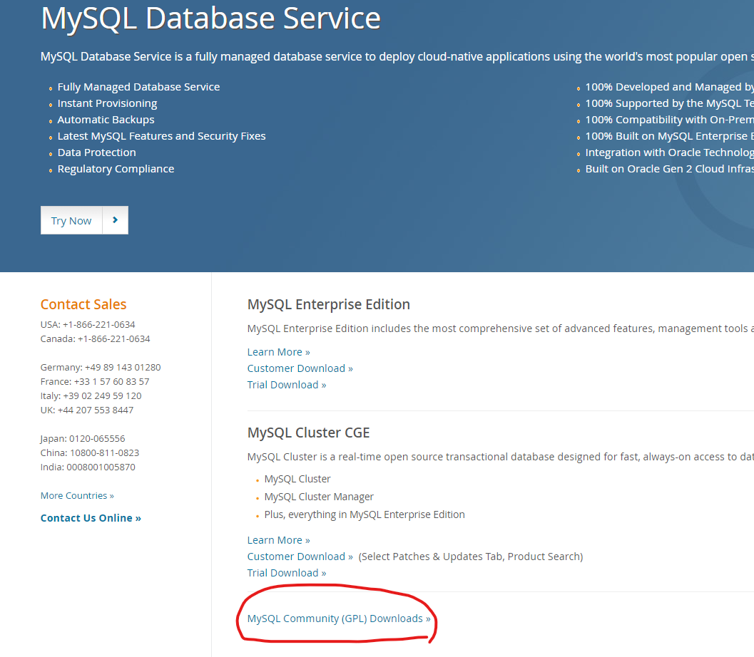
Task: Select the 'Regulatory Compliance' bullet text
Action: pos(116,169)
